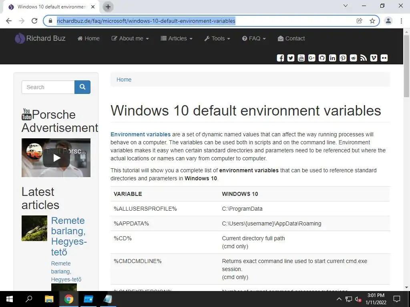Open the notification center
Viewport: 410px width, 307px height.
[x=397, y=299]
